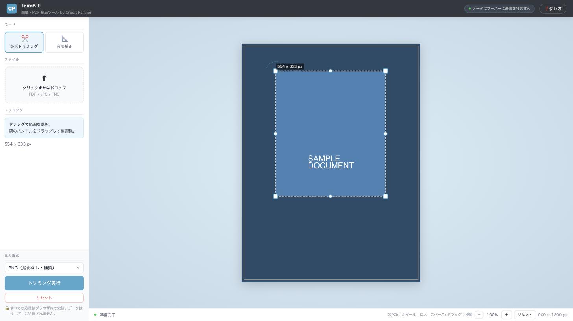Screen dimensions: 573x321
Task: Select the 矩形トリミング scissors mode
Action: (x=24, y=42)
